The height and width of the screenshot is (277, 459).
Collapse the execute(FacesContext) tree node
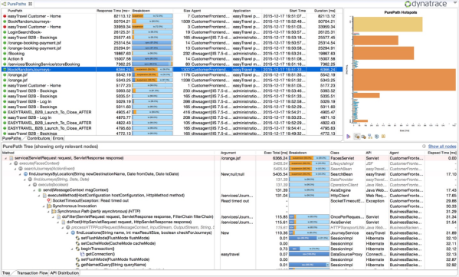(11, 163)
